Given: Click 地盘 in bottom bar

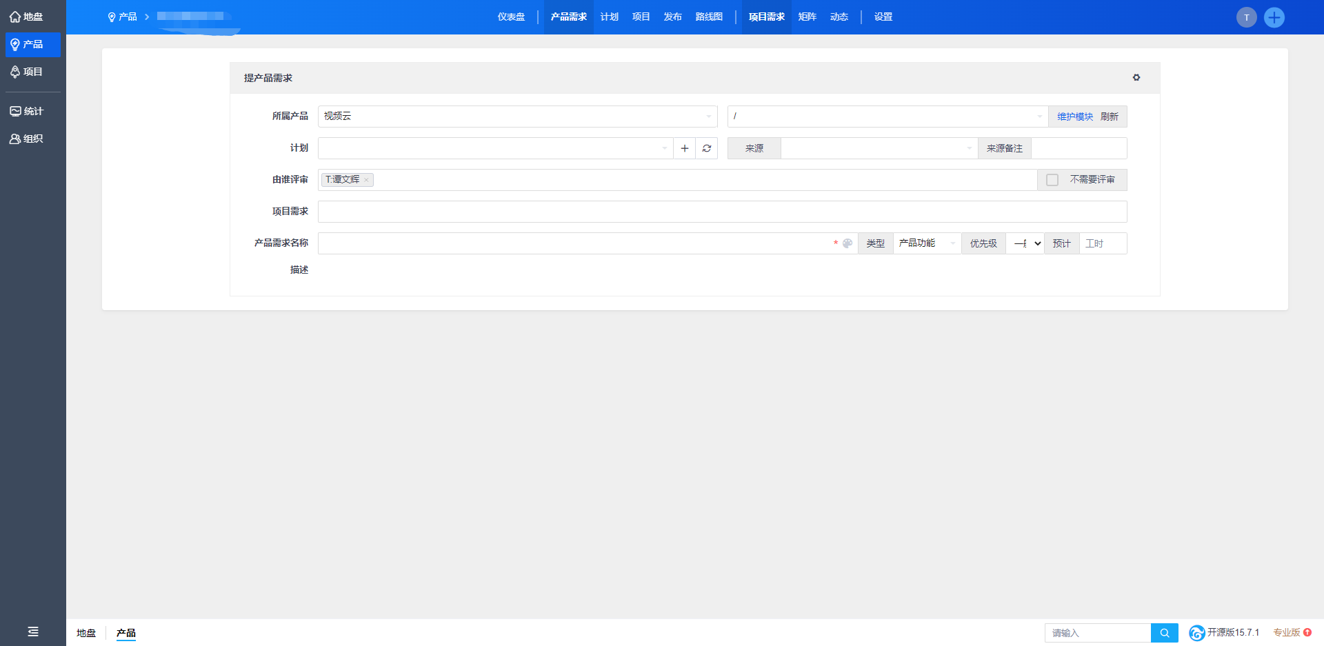Looking at the screenshot, I should 86,633.
